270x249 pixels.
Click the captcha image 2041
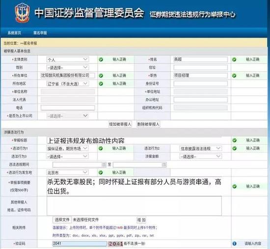point(115,244)
